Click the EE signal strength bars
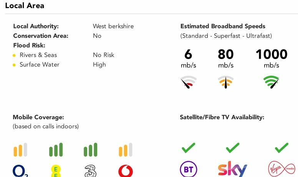 click(56, 150)
